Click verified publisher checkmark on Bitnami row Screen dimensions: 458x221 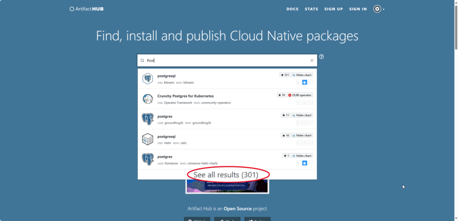point(304,82)
